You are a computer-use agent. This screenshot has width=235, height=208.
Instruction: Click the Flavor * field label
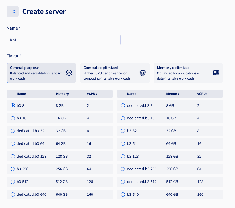pyautogui.click(x=14, y=56)
